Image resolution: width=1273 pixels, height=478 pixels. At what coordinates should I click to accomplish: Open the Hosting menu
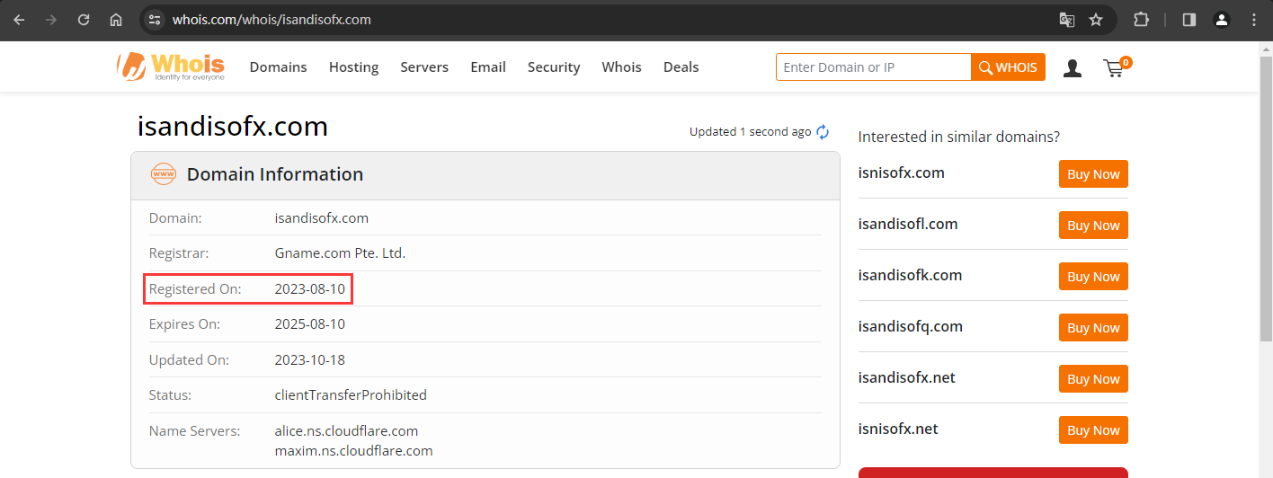(x=353, y=67)
